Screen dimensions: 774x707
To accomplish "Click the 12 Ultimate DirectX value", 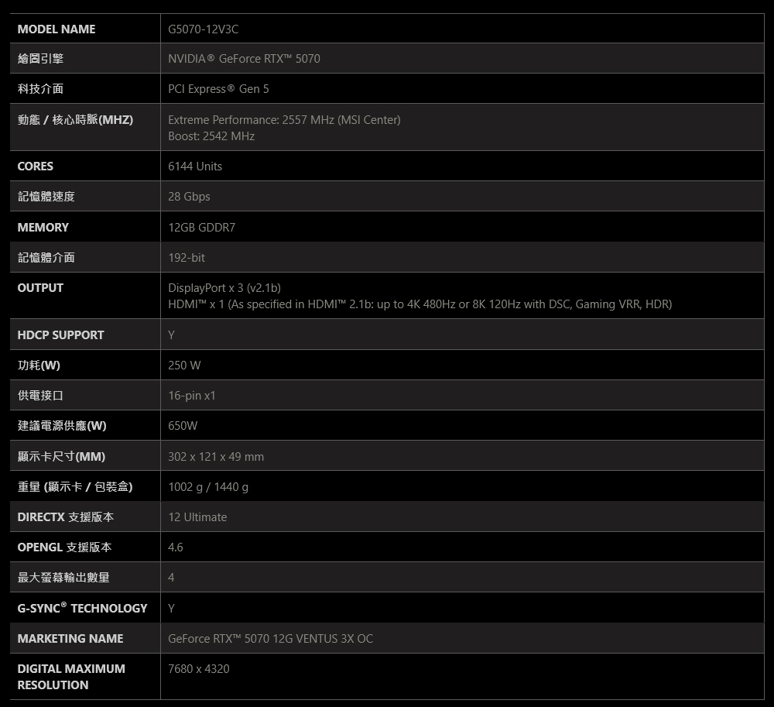I will click(x=197, y=517).
